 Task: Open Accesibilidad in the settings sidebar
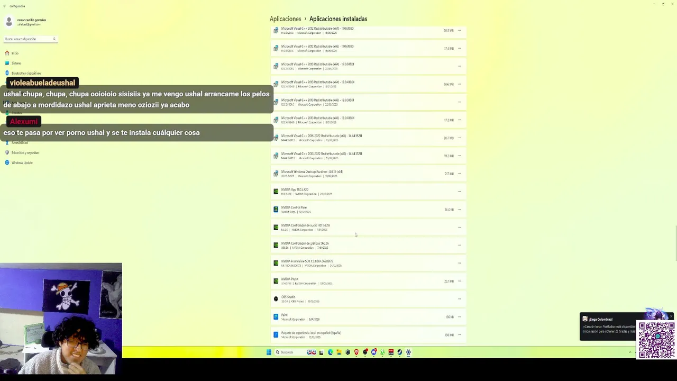coord(16,143)
